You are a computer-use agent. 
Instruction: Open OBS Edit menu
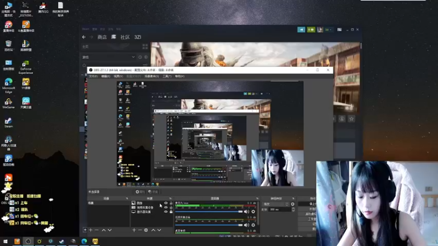105,77
